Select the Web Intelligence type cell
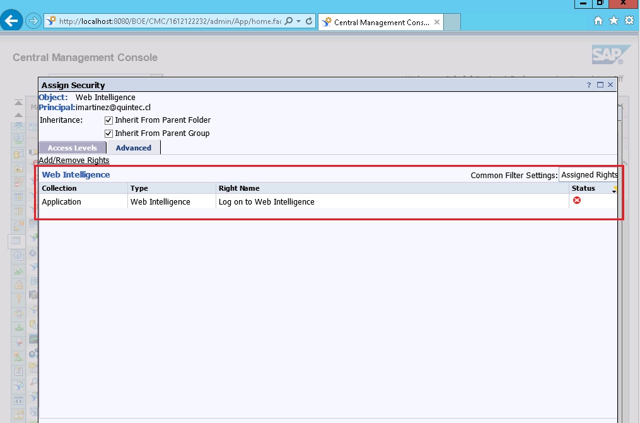 (x=172, y=201)
